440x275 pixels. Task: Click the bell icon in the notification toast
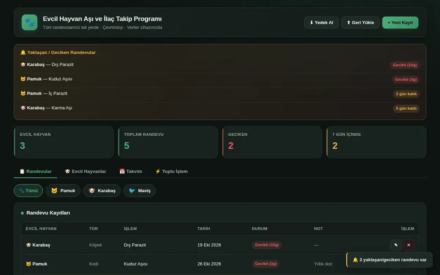[x=355, y=260]
